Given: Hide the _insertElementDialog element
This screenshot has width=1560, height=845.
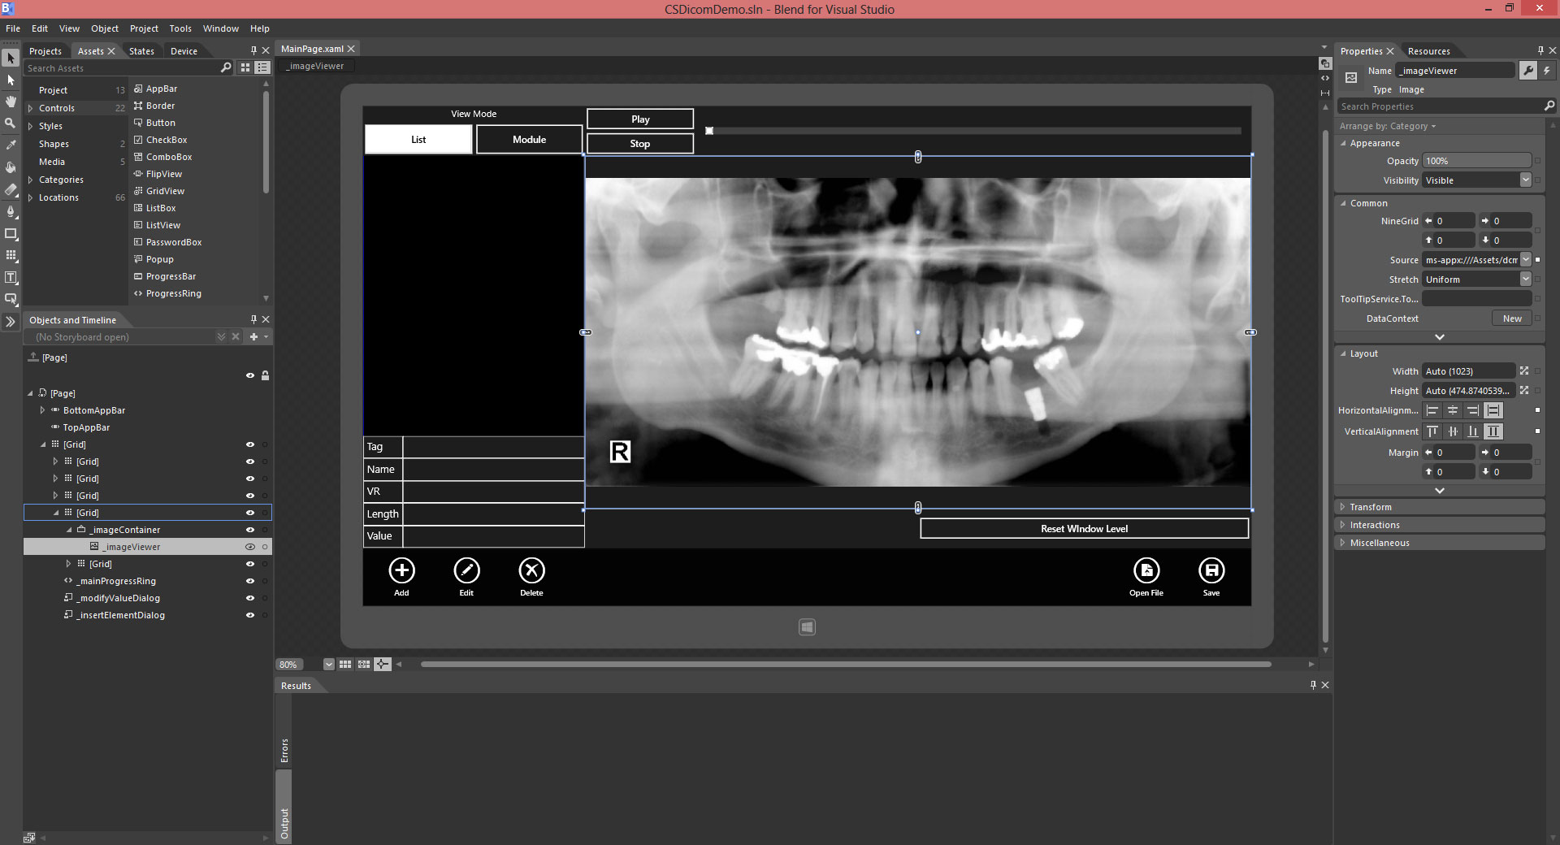Looking at the screenshot, I should pyautogui.click(x=250, y=615).
